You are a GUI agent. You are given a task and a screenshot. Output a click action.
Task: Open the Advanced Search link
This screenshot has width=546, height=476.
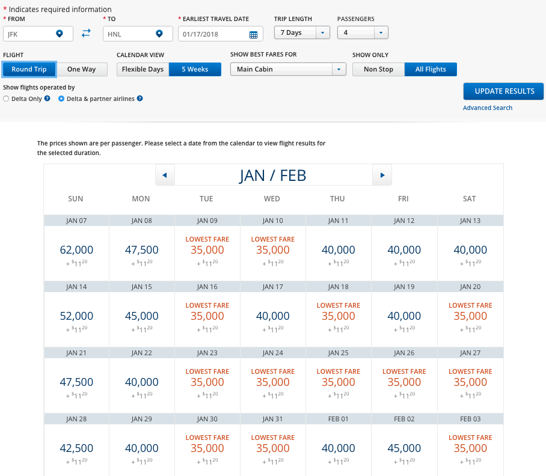tap(488, 108)
